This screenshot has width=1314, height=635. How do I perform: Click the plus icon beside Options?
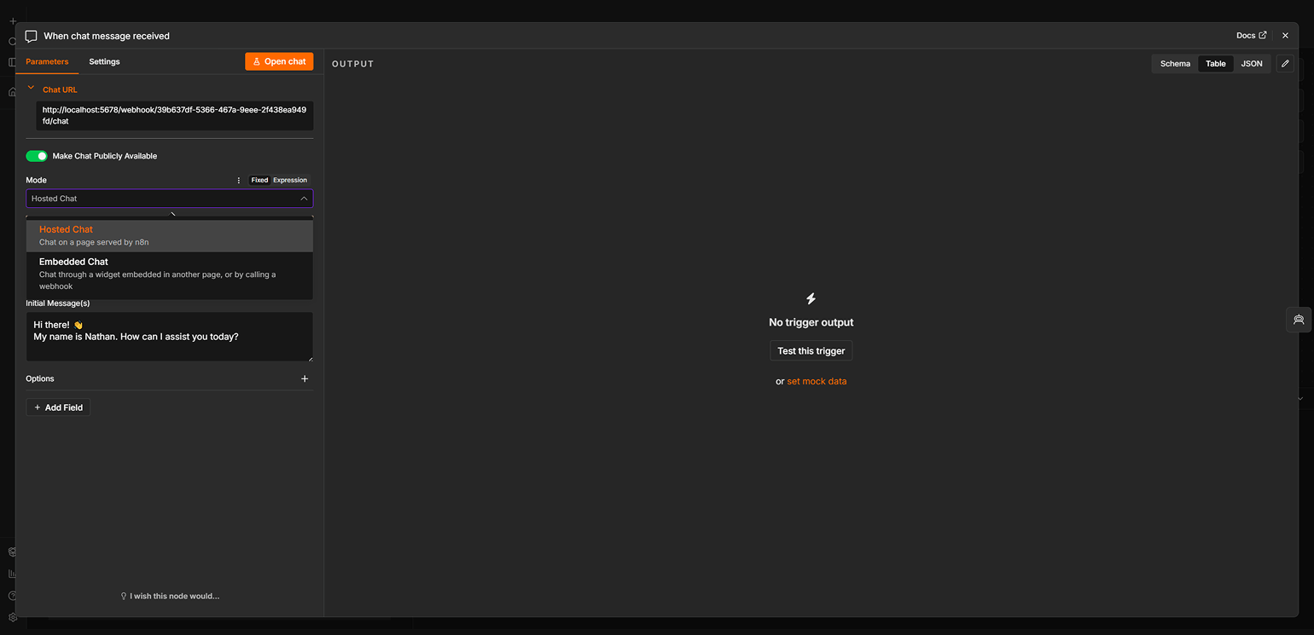pyautogui.click(x=305, y=378)
